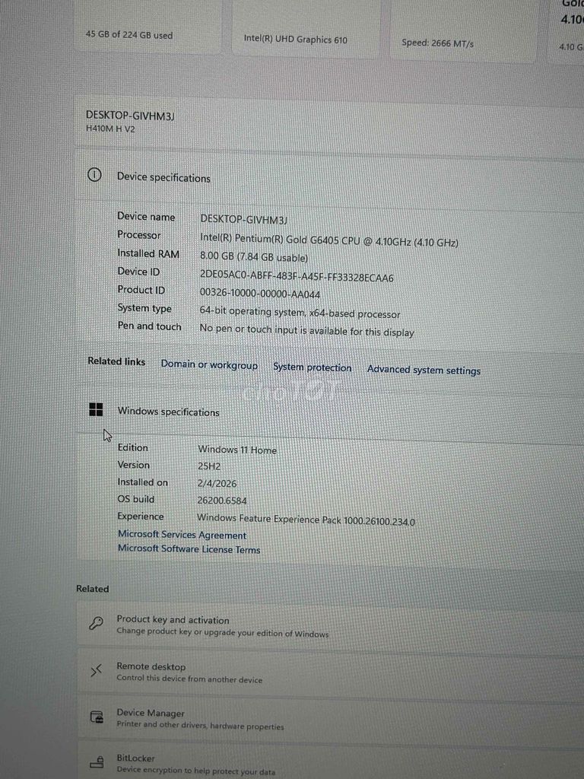Select the Device ID value 2DE05AC0-ABFF-483F-A45F-FF33328ECAA6
This screenshot has width=584, height=779.
297,277
